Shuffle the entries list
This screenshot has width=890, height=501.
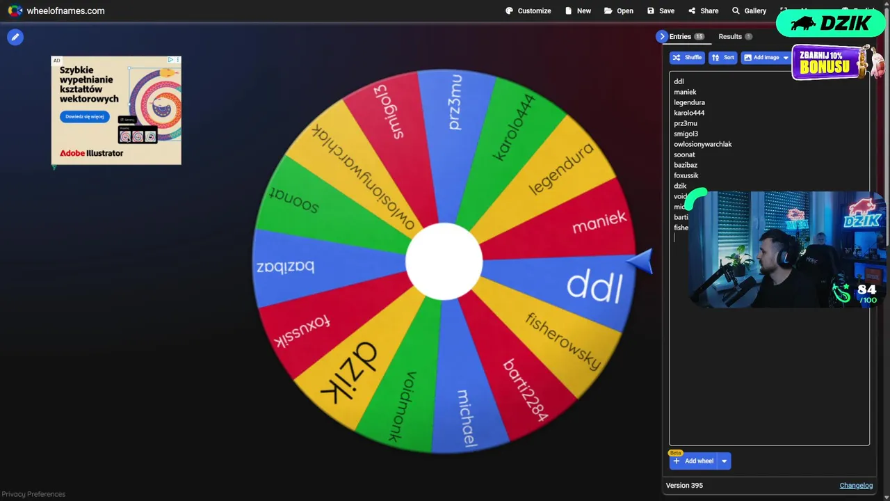pyautogui.click(x=687, y=58)
